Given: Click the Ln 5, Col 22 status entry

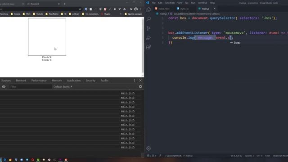Looking at the screenshot, I should point(236,156).
